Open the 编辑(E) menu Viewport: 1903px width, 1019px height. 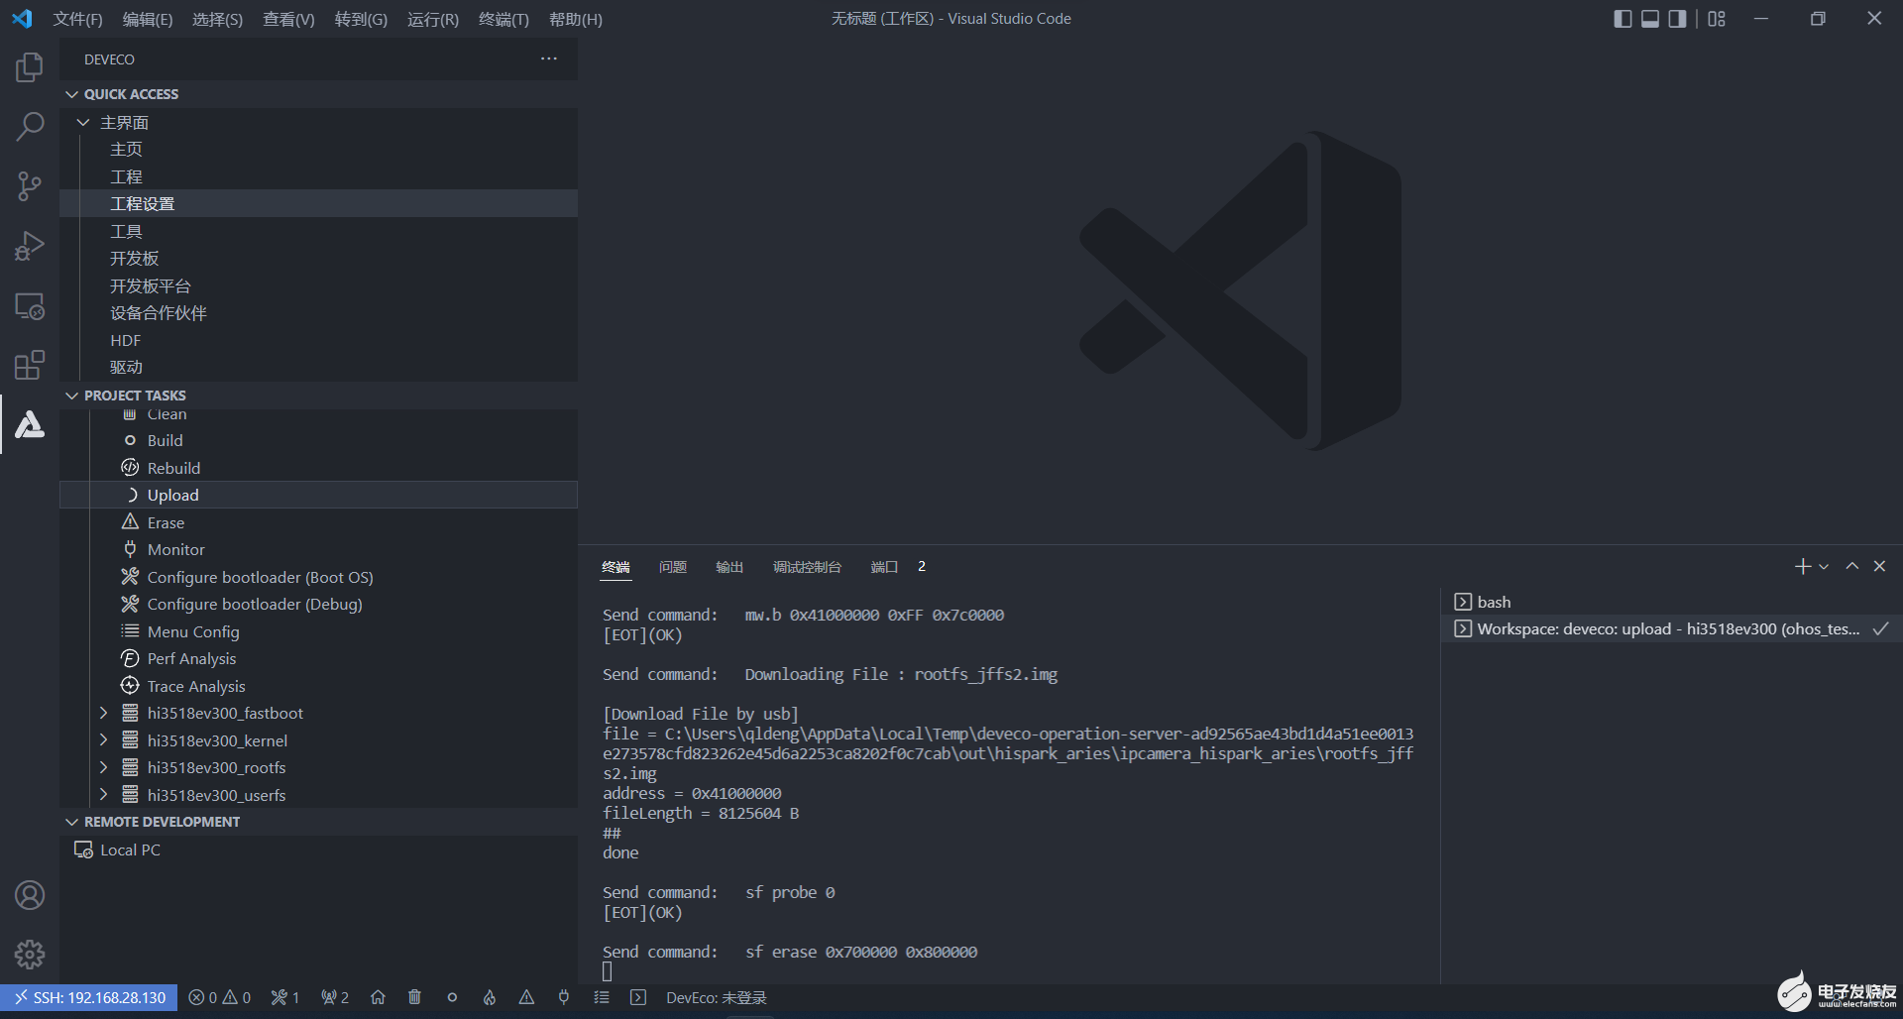148,19
